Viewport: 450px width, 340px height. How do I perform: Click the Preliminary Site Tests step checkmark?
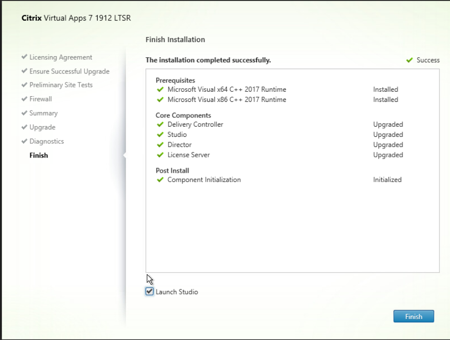point(24,85)
